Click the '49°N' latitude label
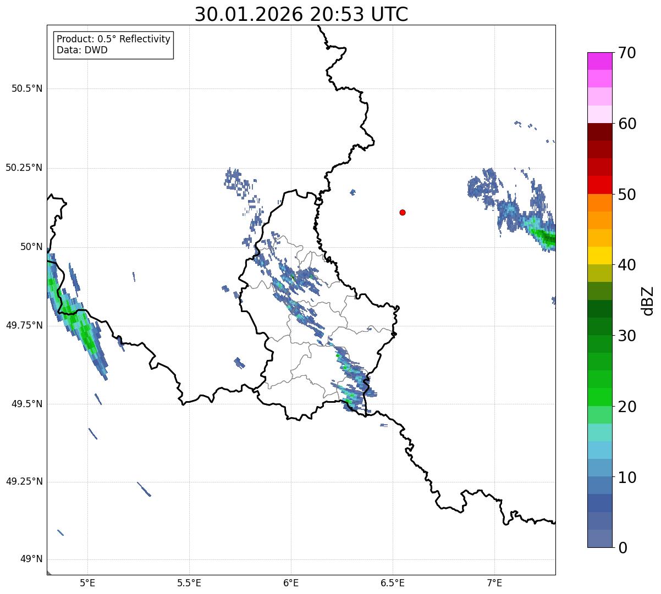 pyautogui.click(x=31, y=559)
